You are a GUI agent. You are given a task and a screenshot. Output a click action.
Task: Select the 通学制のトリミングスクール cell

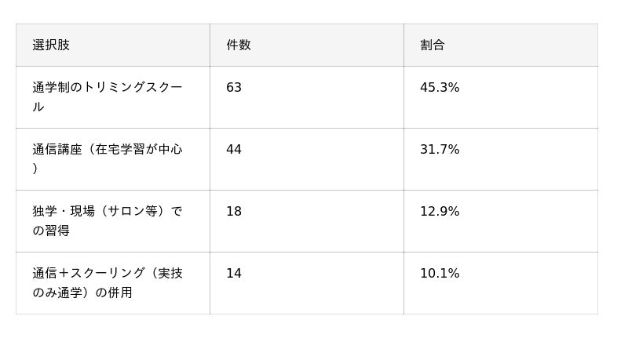pos(113,97)
